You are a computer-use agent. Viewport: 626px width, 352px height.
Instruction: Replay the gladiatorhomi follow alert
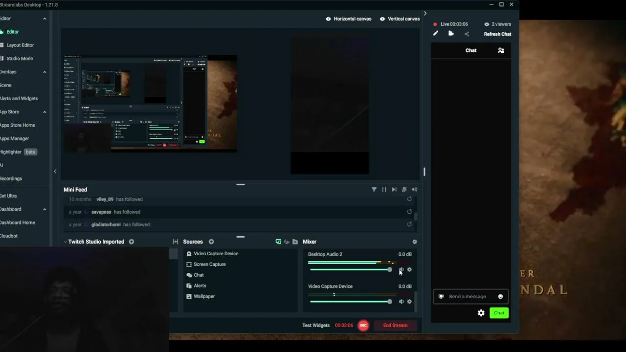pyautogui.click(x=409, y=225)
